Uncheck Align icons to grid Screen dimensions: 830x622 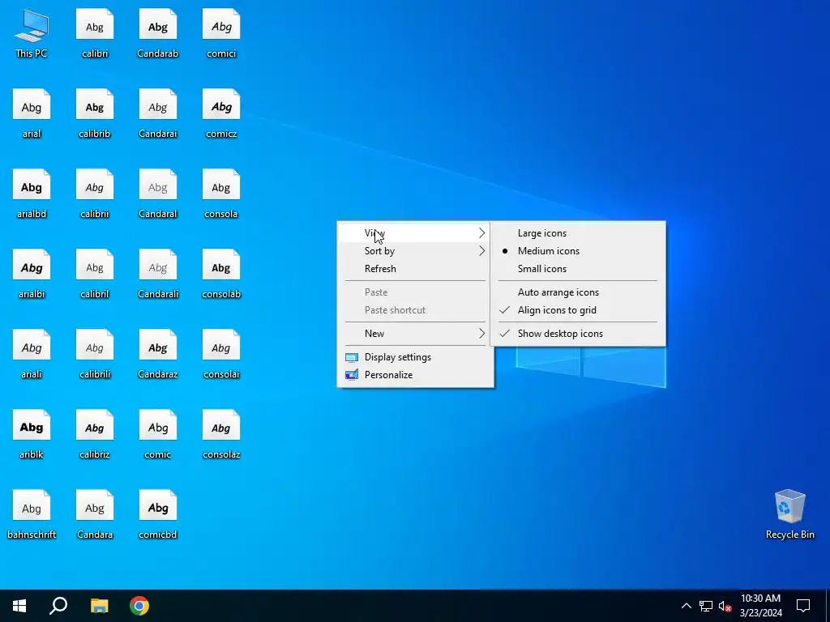pos(578,310)
